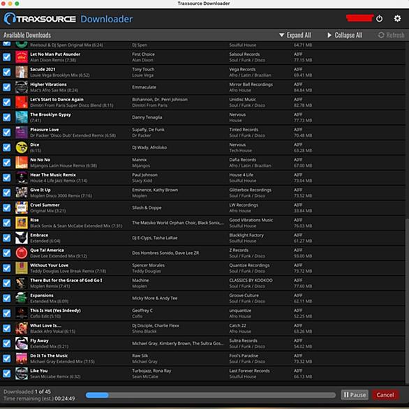The height and width of the screenshot is (409, 409).
Task: Uncheck the Cruel Summer checkbox
Action: [6, 207]
